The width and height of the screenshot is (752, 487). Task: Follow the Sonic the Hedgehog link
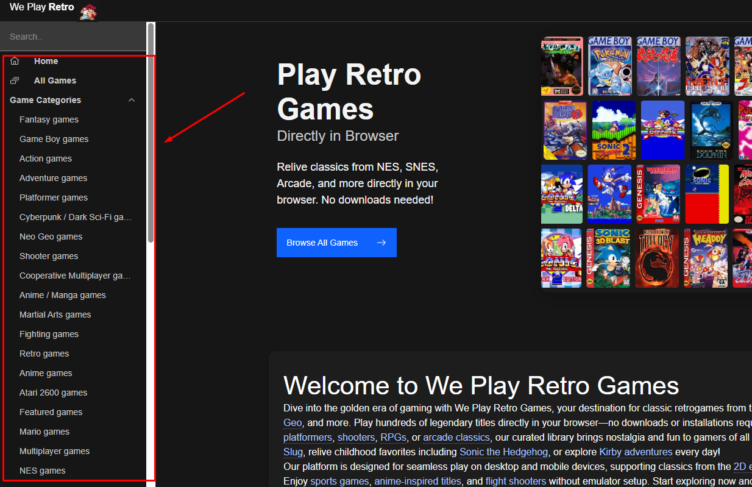(x=504, y=452)
